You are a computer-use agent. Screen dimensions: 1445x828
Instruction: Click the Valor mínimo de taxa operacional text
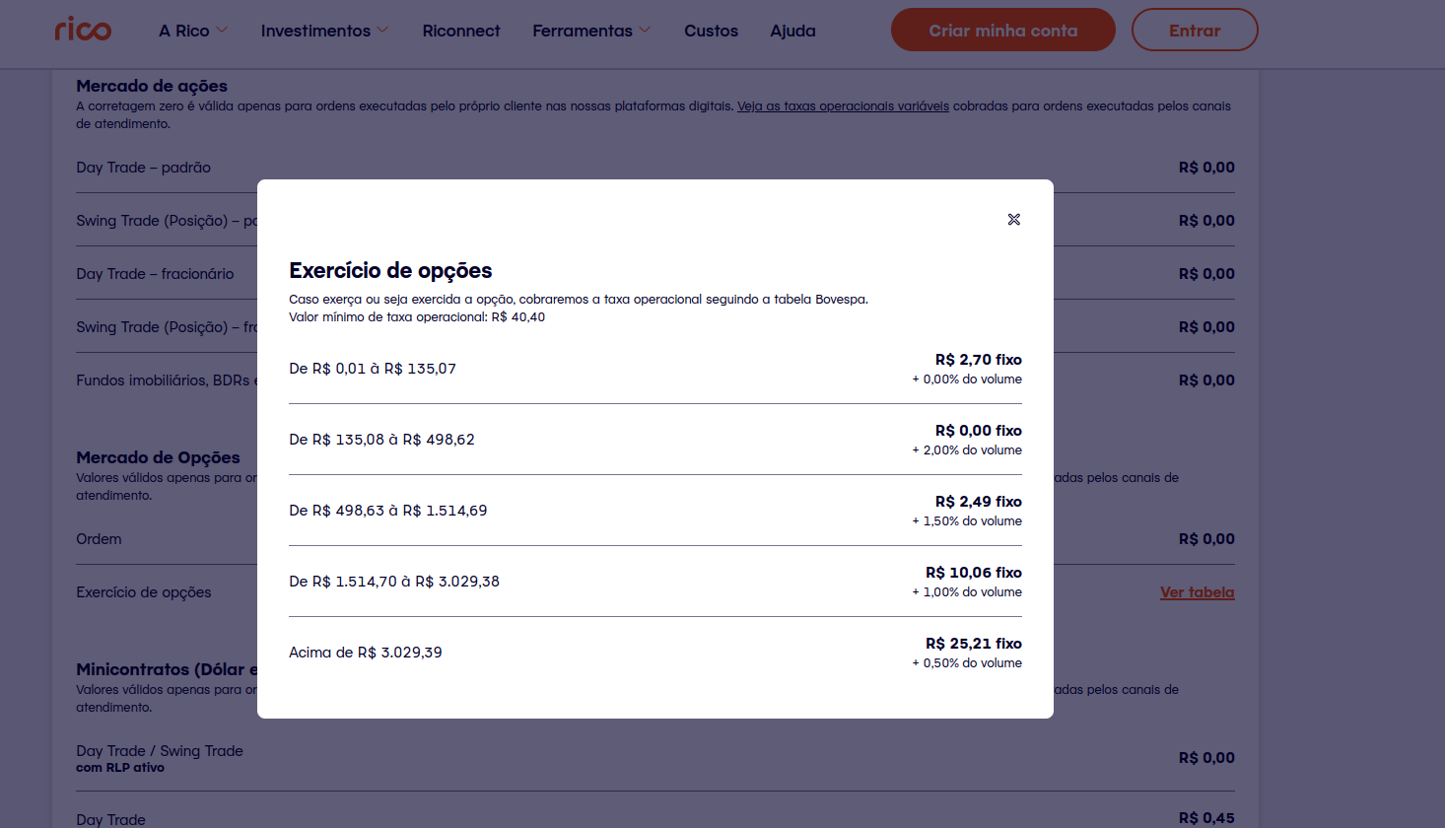[417, 317]
